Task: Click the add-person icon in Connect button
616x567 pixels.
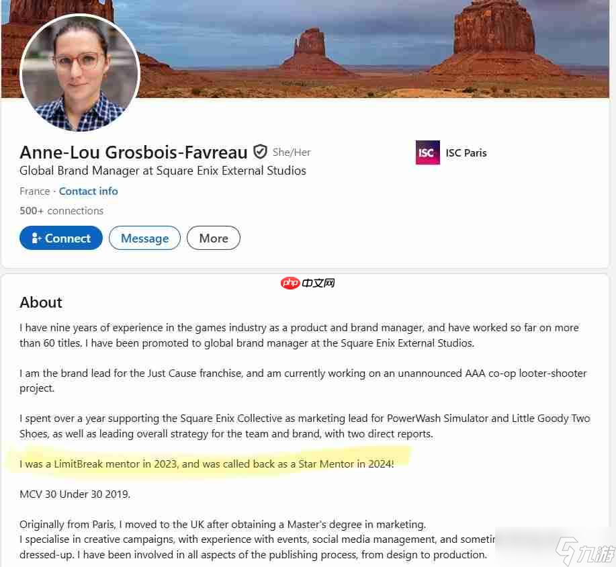Action: (x=36, y=238)
